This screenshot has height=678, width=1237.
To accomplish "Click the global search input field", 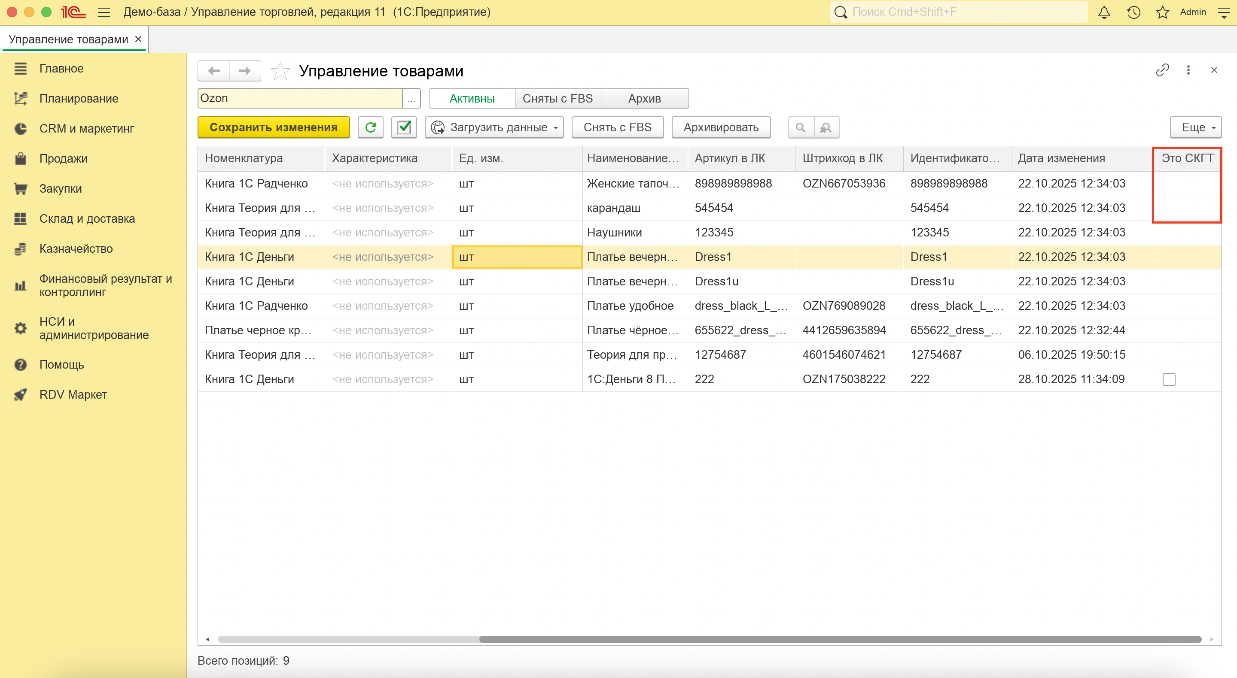I will 965,12.
